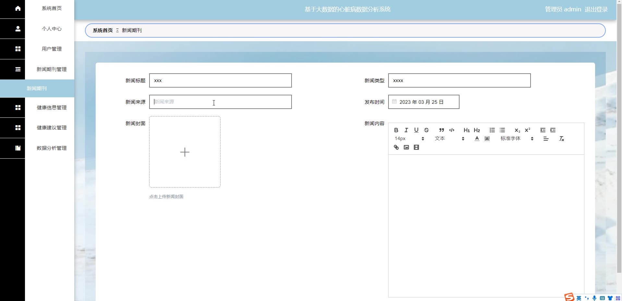This screenshot has width=622, height=301.
Task: Upload a news cover via the plus box
Action: [x=185, y=152]
